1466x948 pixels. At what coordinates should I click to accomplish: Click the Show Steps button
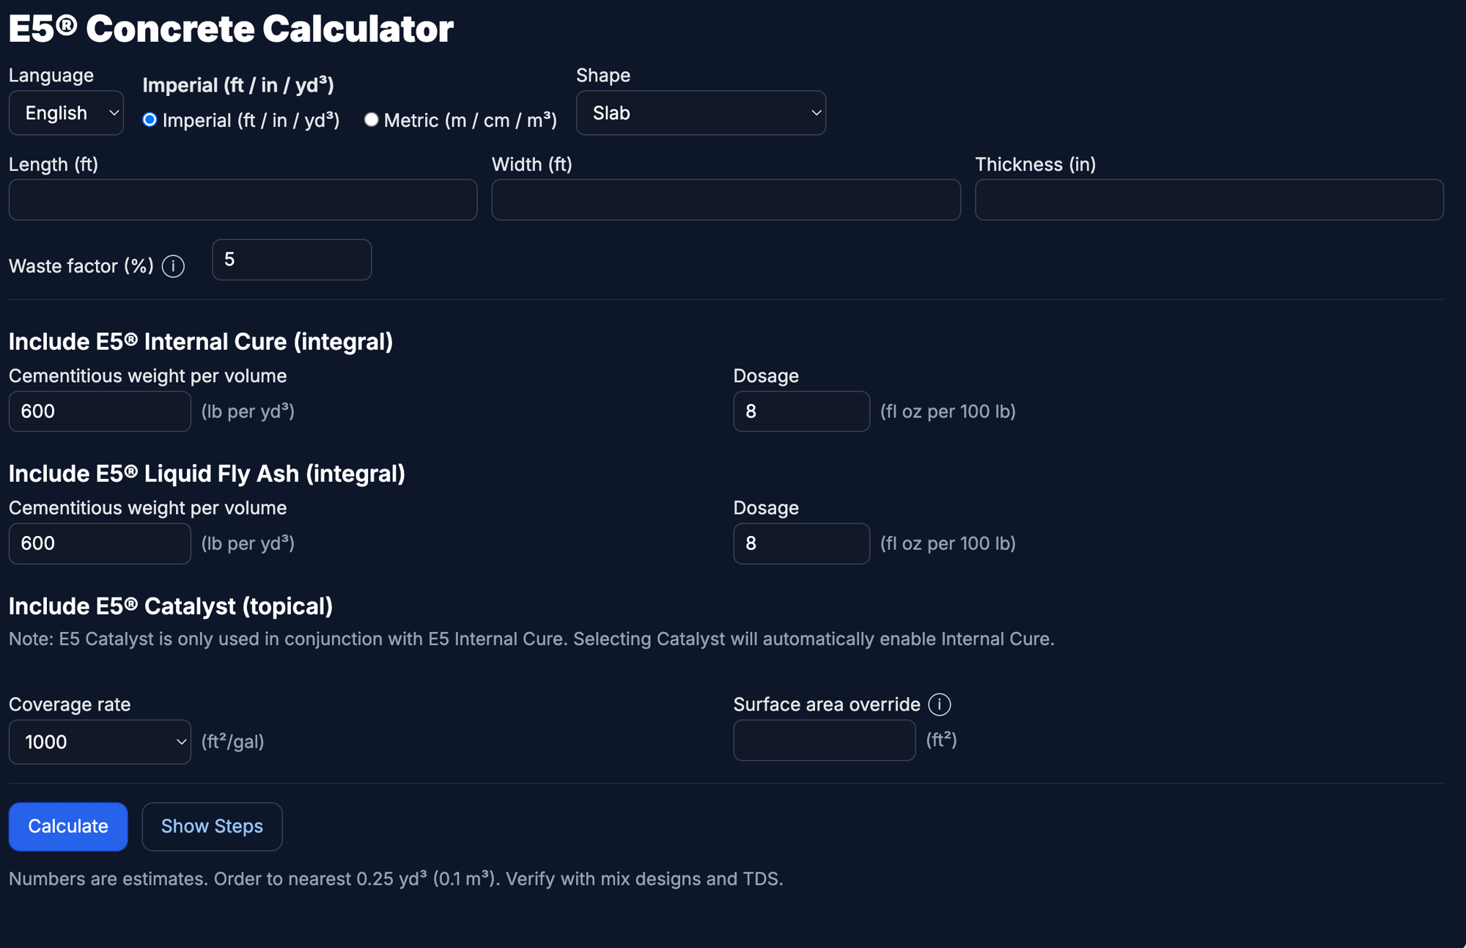(x=212, y=826)
